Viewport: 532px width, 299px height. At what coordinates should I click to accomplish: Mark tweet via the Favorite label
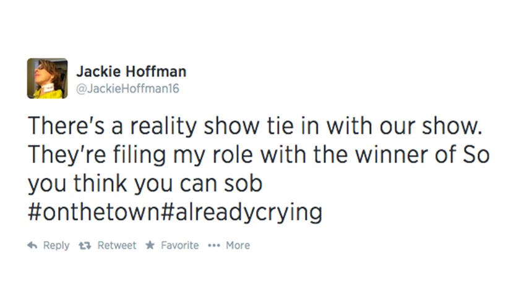pyautogui.click(x=179, y=245)
